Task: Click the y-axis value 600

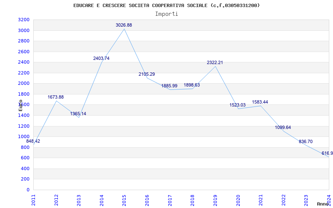Action: coord(25,158)
